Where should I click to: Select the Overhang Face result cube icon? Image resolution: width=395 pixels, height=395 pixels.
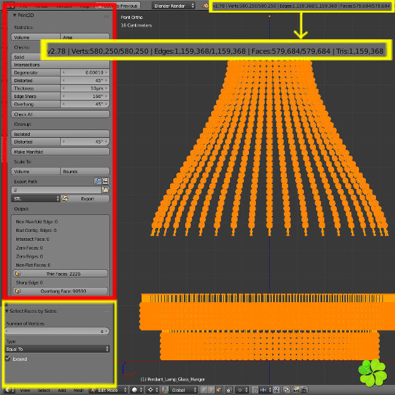(18, 291)
